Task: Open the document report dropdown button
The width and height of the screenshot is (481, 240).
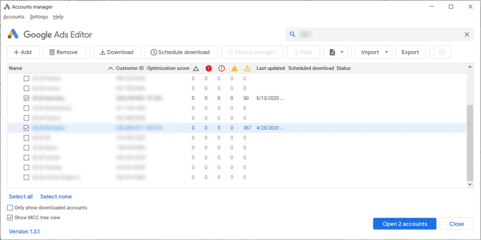Action: click(x=335, y=52)
